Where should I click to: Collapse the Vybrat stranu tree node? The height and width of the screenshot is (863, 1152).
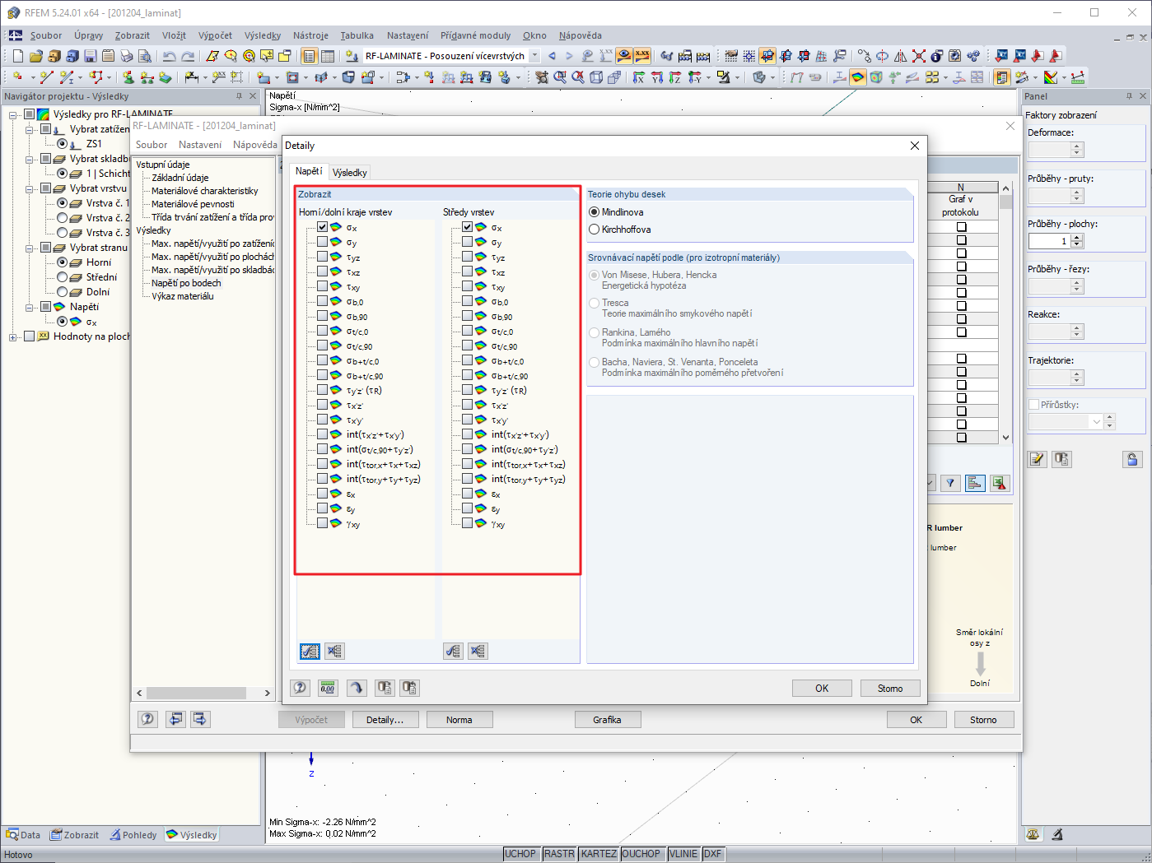[x=30, y=248]
